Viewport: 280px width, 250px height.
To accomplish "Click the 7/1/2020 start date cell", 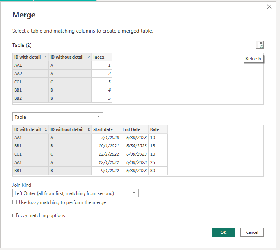I will (106, 138).
